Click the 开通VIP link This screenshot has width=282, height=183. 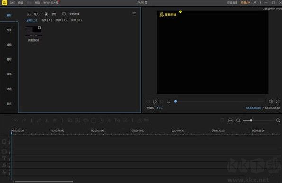pos(245,3)
